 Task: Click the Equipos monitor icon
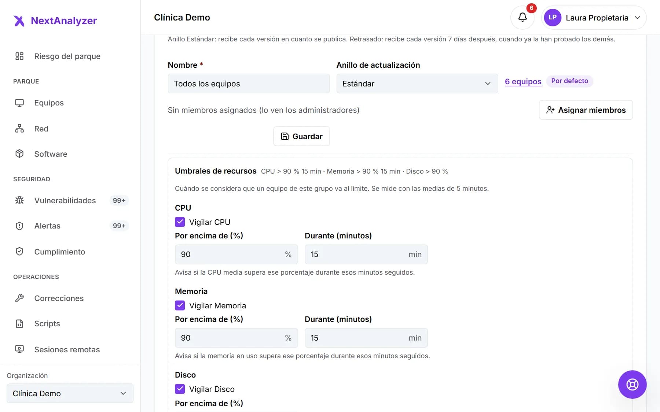pyautogui.click(x=19, y=103)
